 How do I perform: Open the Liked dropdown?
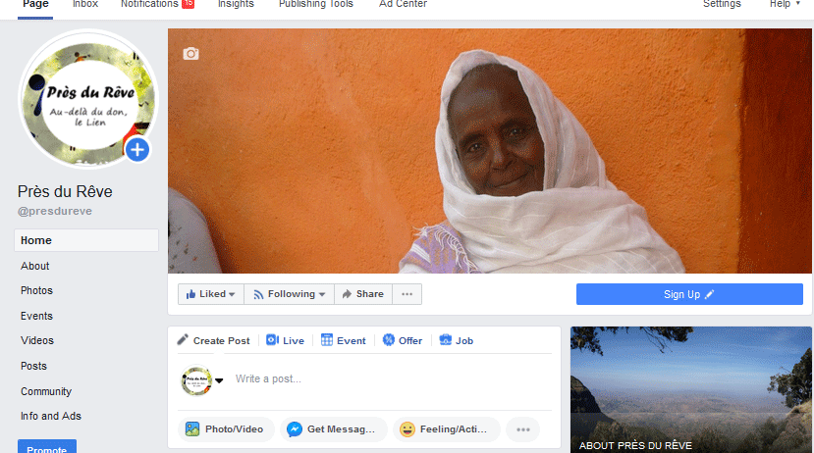(211, 294)
